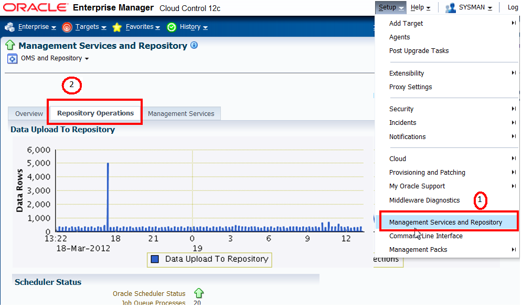This screenshot has height=308, width=522.
Task: Open the Targets dropdown menu
Action: [x=91, y=27]
